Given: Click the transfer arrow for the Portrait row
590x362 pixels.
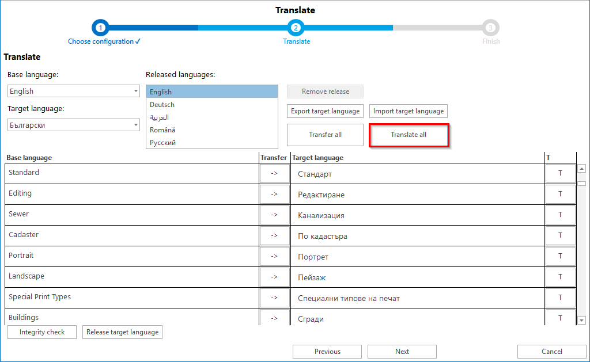Looking at the screenshot, I should 274,256.
